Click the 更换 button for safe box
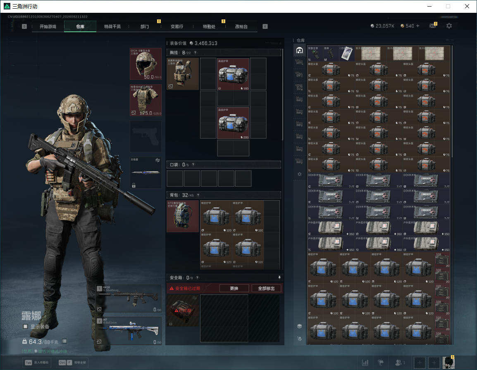 click(x=234, y=288)
